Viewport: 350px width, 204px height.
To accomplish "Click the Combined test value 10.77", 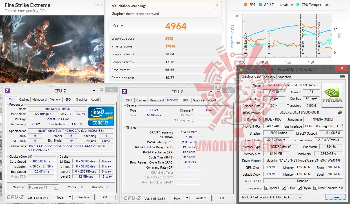I will [x=170, y=78].
